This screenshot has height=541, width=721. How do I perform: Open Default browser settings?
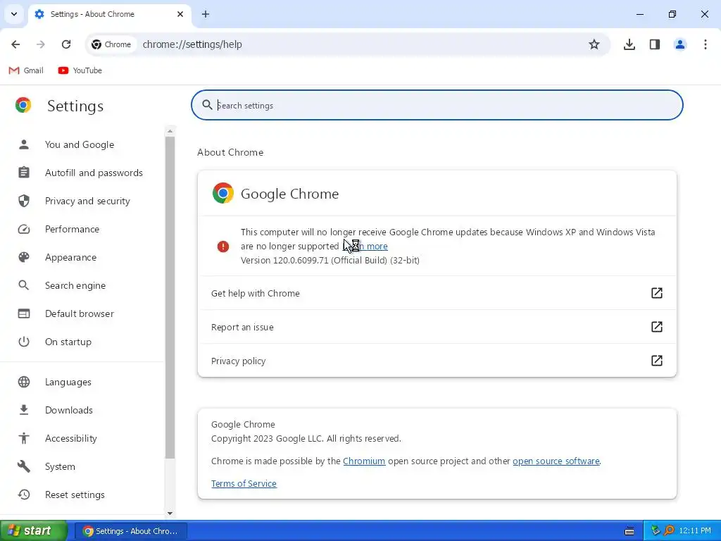click(x=79, y=313)
